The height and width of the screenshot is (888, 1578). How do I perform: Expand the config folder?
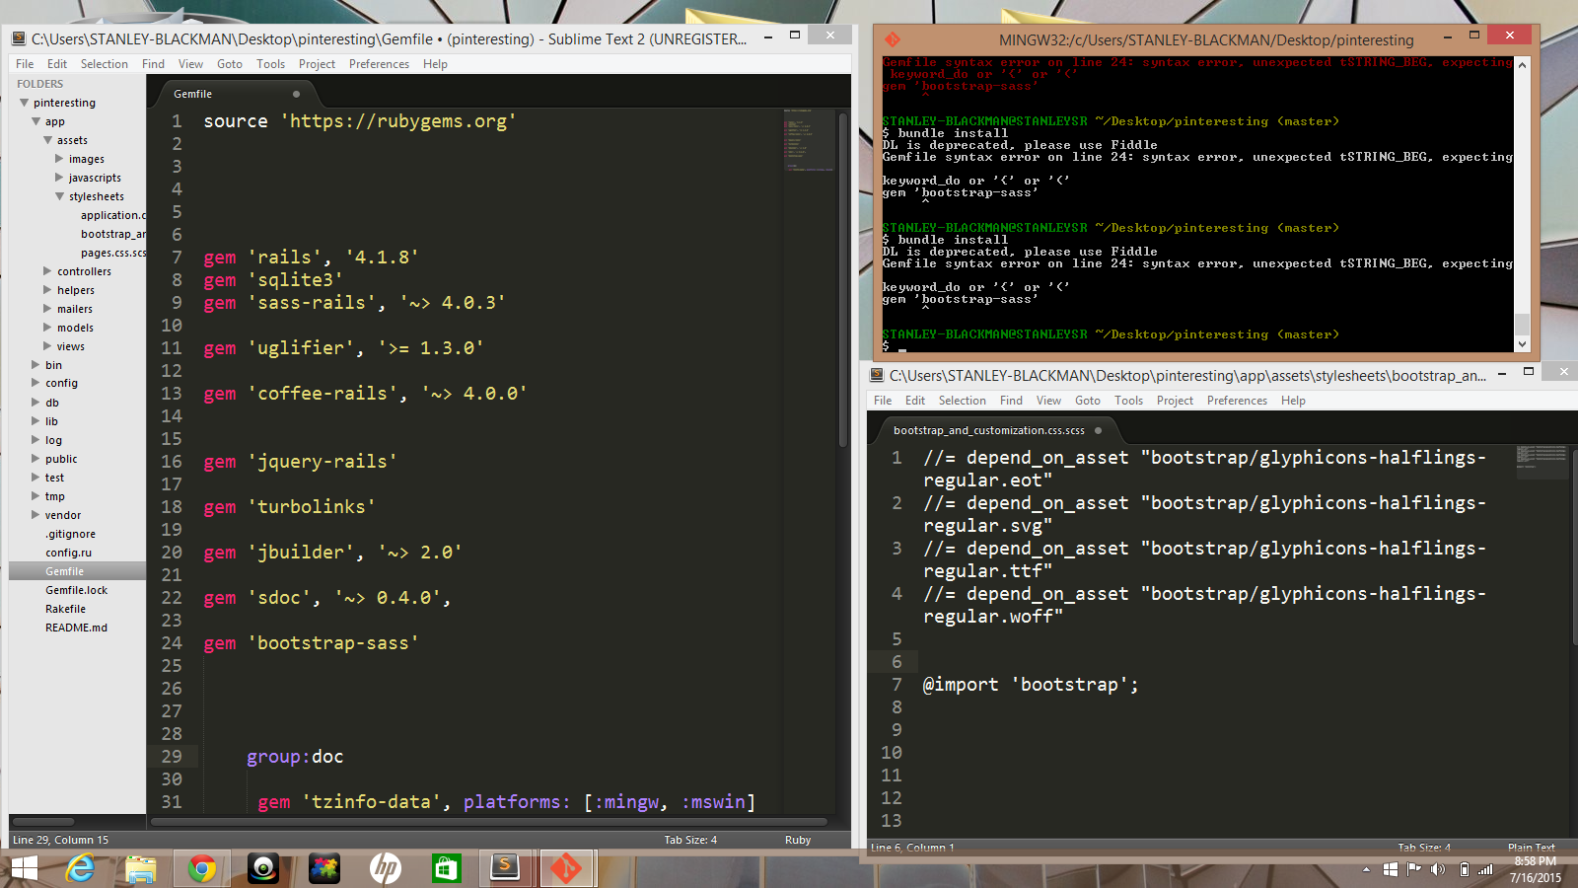[x=36, y=383]
